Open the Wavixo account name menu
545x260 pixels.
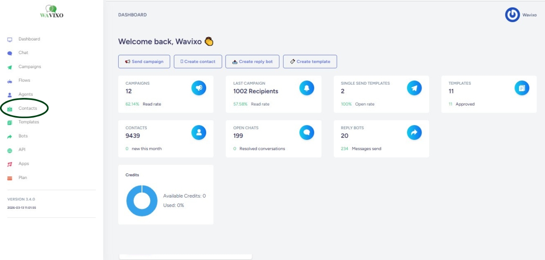[x=529, y=15]
